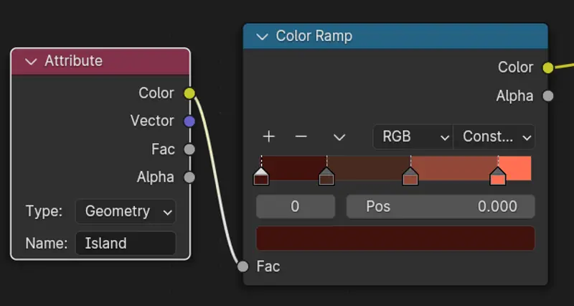Open the Geometry attribute type dropdown
Screen dimensions: 574x306
tap(126, 212)
